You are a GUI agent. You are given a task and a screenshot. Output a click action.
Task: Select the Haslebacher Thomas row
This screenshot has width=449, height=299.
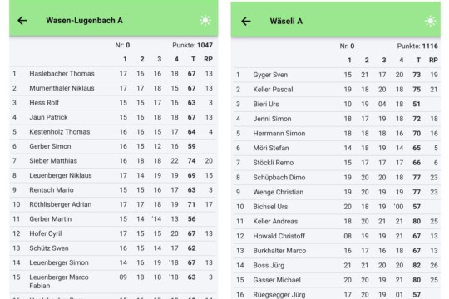(113, 74)
